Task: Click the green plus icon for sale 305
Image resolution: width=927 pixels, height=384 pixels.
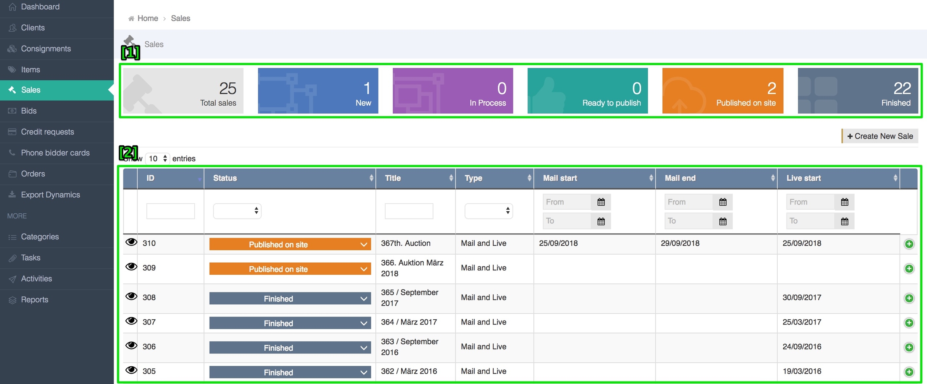Action: [909, 372]
